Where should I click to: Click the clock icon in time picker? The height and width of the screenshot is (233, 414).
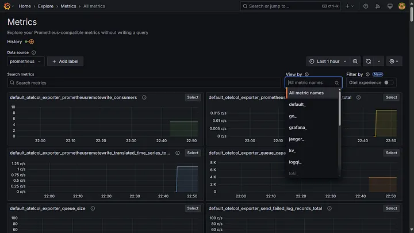click(x=312, y=62)
